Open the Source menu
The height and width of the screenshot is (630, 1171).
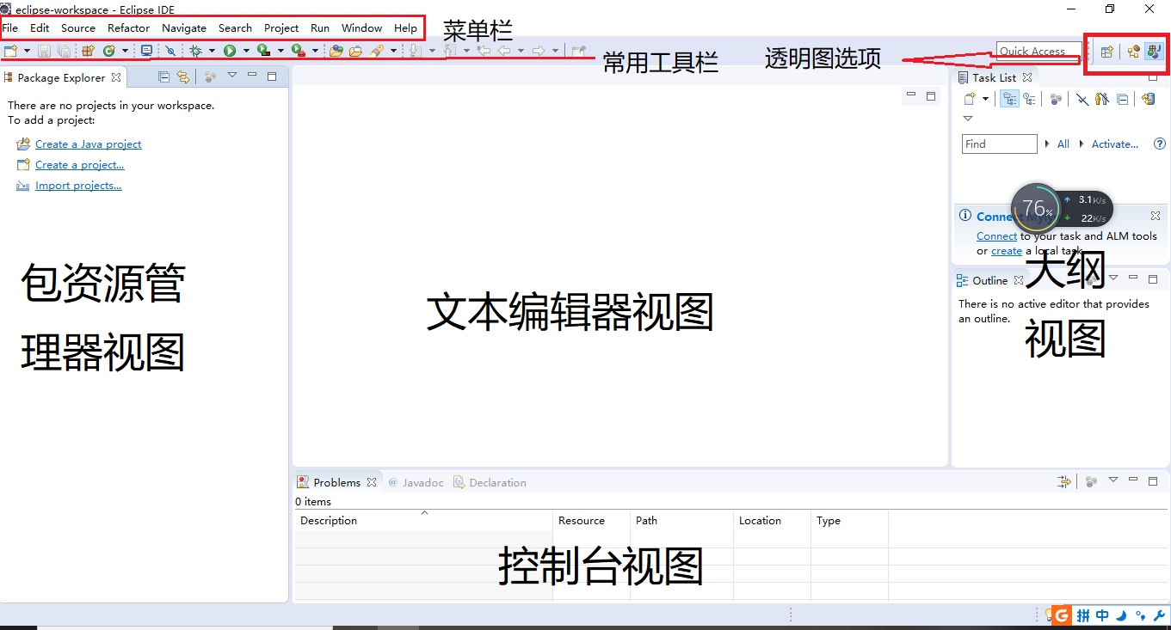pos(78,28)
